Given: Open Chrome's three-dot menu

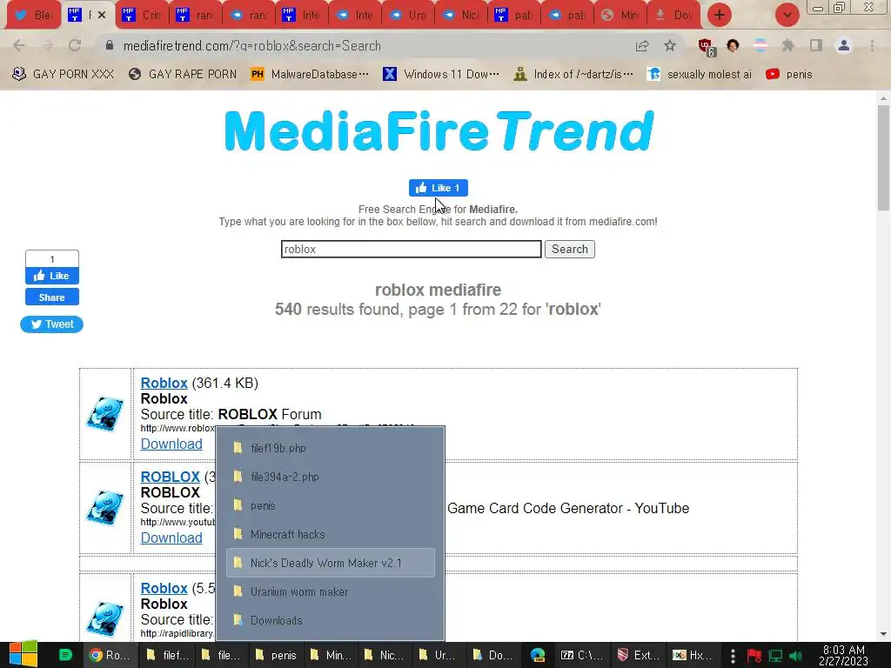Looking at the screenshot, I should pos(872,45).
